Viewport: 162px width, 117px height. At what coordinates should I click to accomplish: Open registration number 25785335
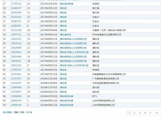[x=16, y=70]
